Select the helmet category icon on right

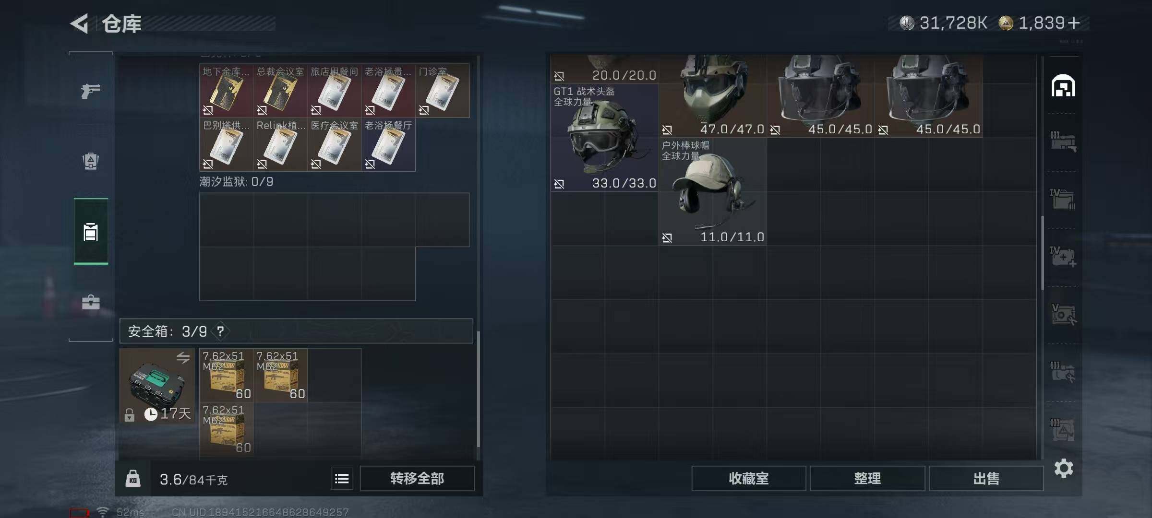(x=1063, y=86)
